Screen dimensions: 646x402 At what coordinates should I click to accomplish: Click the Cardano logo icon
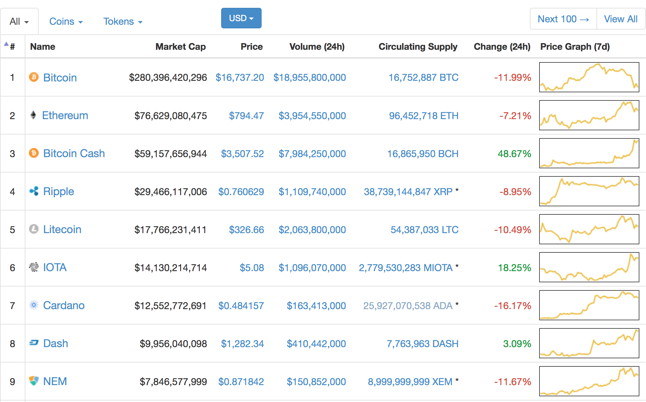[x=34, y=305]
